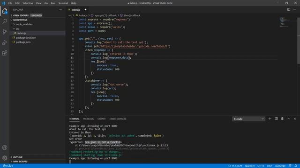The height and width of the screenshot is (168, 300).
Task: Click the '1 UNSAVED' badge in Open Editors
Action: click(36, 15)
